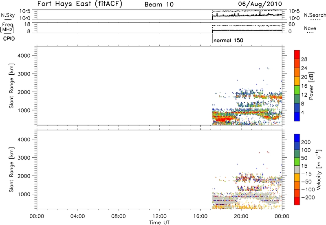This screenshot has width=326, height=225.
Task: Click the "-15" velocity scale value
Action: click(306, 174)
